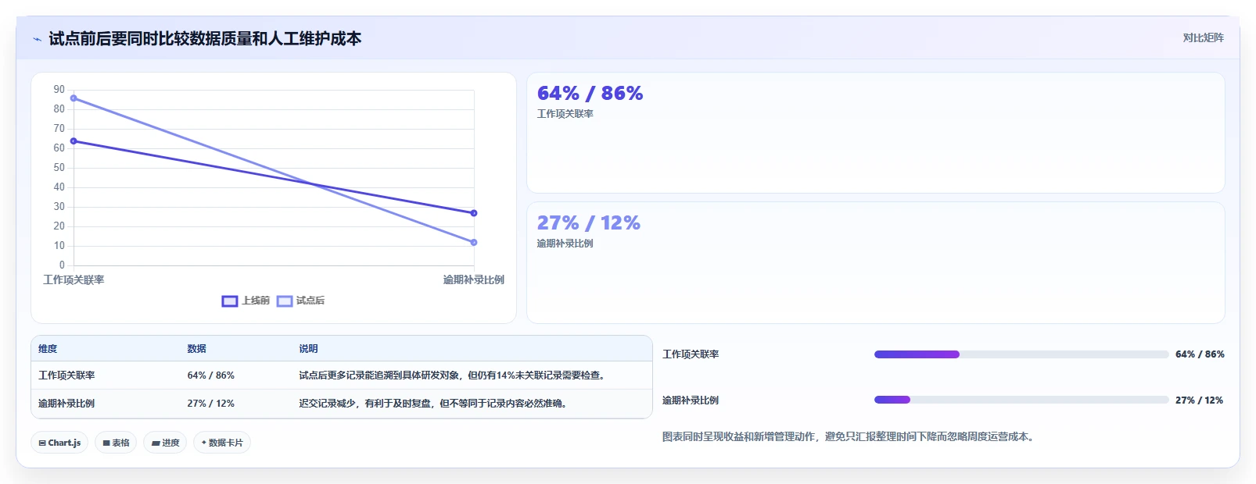Click the 表格 chip

click(x=116, y=443)
